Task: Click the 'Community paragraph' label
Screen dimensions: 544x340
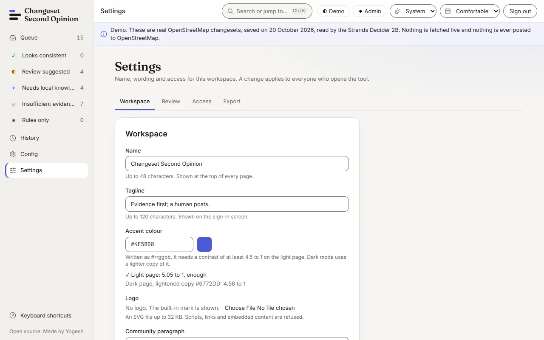Action: [155, 331]
